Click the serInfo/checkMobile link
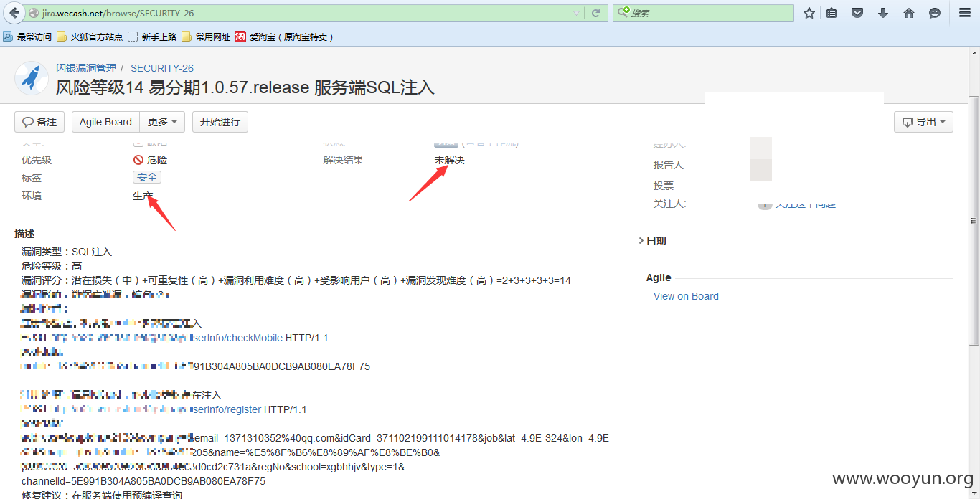This screenshot has height=499, width=980. [x=237, y=338]
